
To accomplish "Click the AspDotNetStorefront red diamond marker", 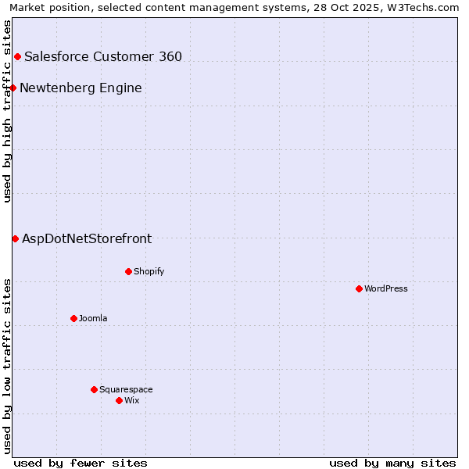I will [15, 238].
